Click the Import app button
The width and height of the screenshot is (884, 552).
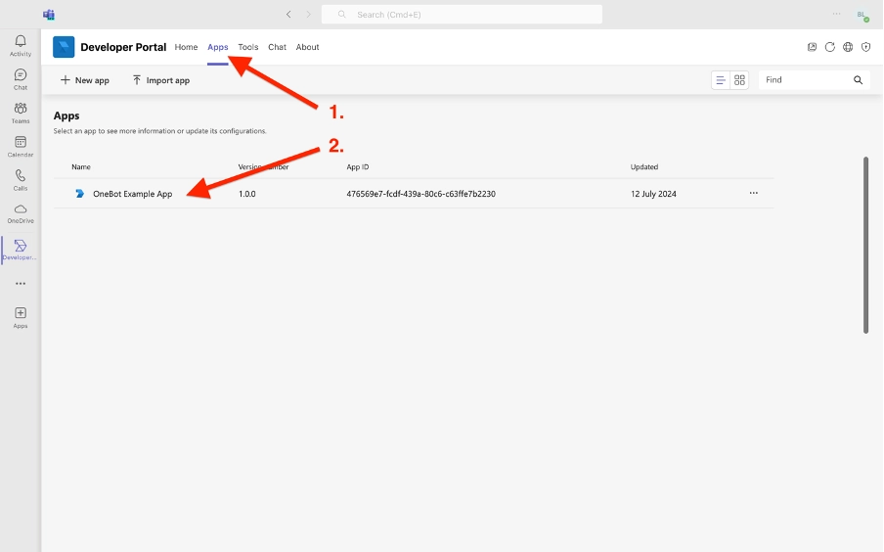click(161, 80)
